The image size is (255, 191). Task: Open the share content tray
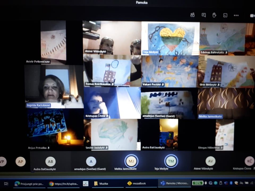click(225, 15)
